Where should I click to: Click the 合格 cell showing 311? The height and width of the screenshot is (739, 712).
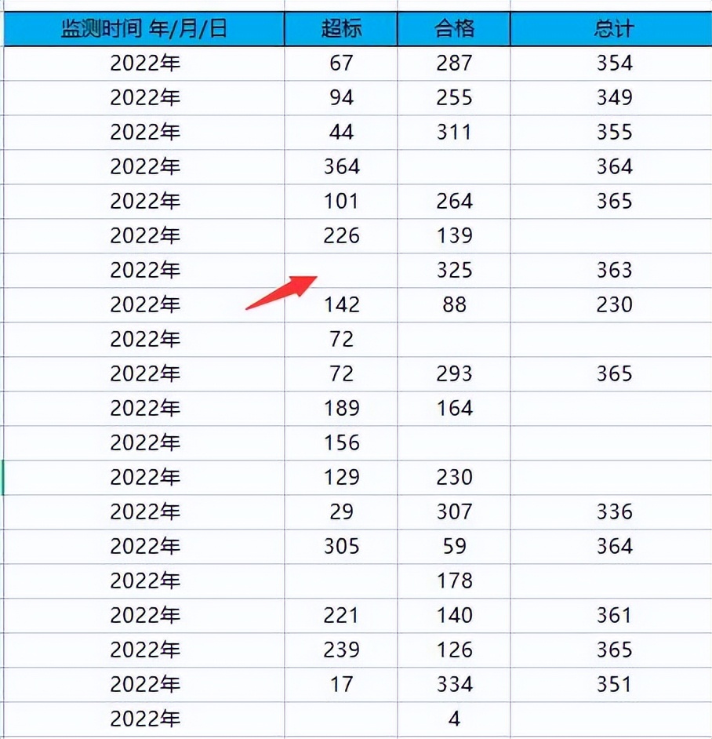tap(454, 133)
